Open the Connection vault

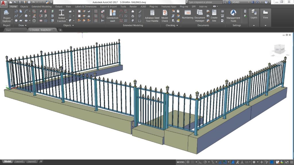coord(112,16)
